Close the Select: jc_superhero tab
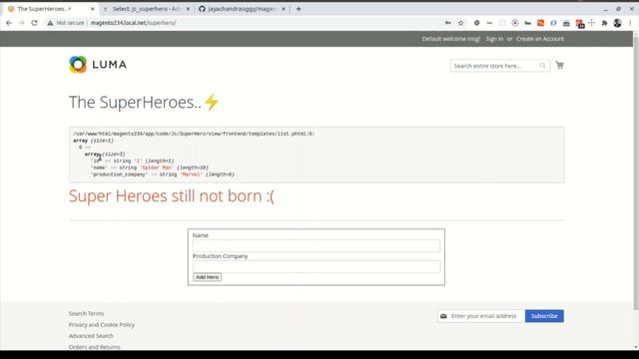 pos(188,9)
